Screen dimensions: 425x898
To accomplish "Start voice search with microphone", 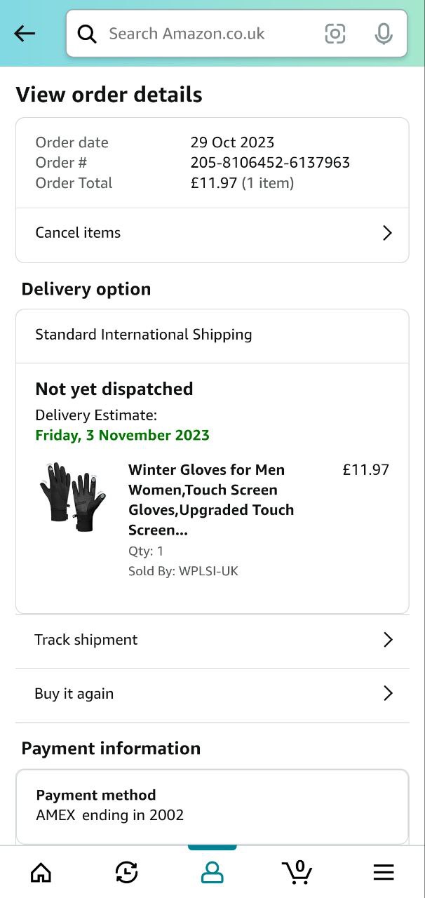I will (383, 34).
